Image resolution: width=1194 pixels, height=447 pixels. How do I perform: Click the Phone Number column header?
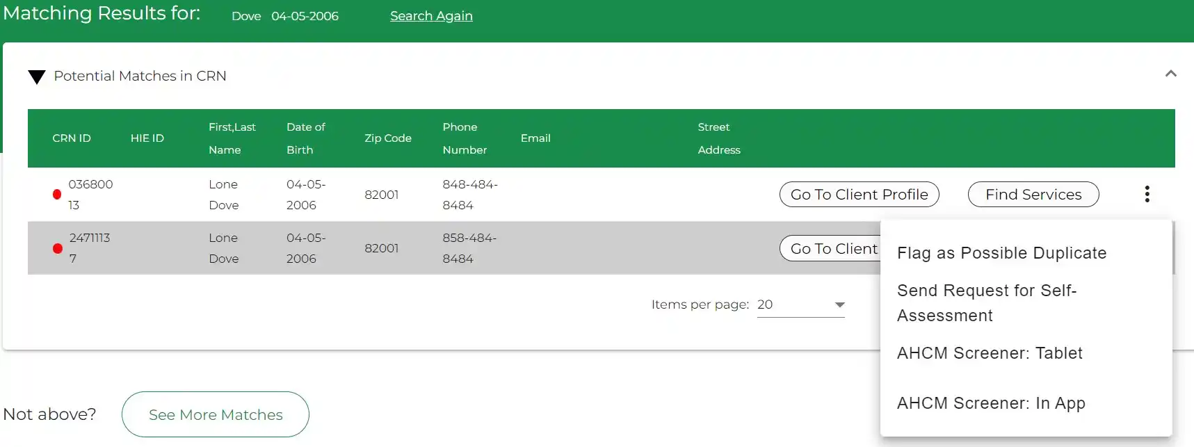[x=464, y=138]
